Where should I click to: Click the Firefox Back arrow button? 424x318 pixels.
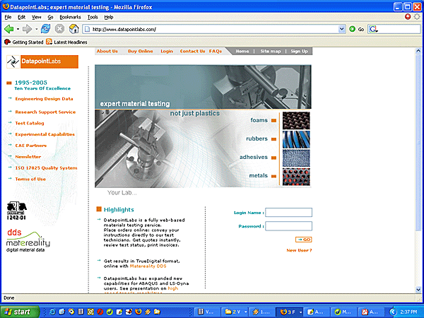pyautogui.click(x=9, y=29)
